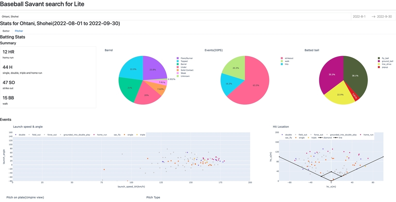Click the fly_ball swatch in the Batted ball legend
Image resolution: width=396 pixels, height=202 pixels.
point(379,58)
